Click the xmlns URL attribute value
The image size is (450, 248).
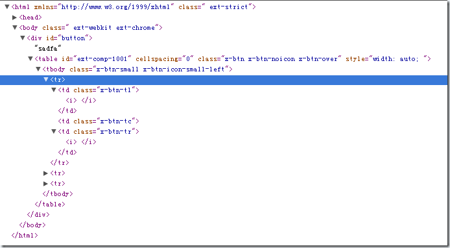pos(115,7)
